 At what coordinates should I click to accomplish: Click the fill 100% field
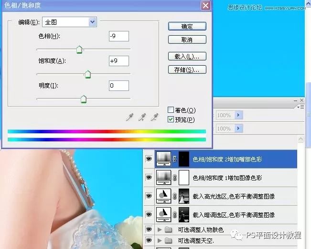pyautogui.click(x=225, y=129)
